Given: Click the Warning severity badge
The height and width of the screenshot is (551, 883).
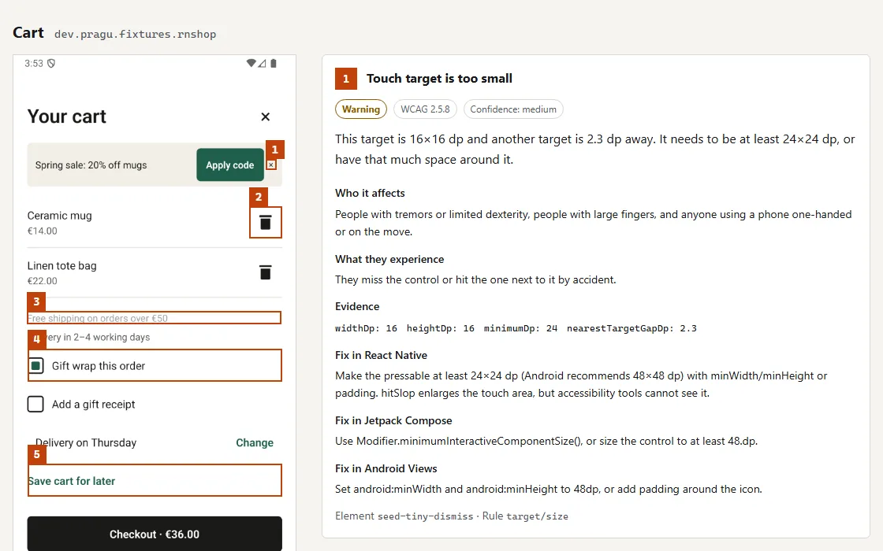Looking at the screenshot, I should pos(361,109).
